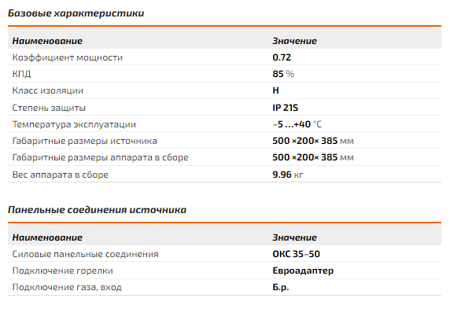The image size is (450, 324).
Task: Click the "Степень защиты" row label
Action: (x=49, y=108)
